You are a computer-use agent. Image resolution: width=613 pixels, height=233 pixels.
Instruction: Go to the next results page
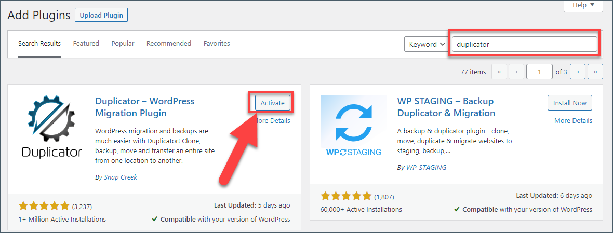(x=578, y=72)
